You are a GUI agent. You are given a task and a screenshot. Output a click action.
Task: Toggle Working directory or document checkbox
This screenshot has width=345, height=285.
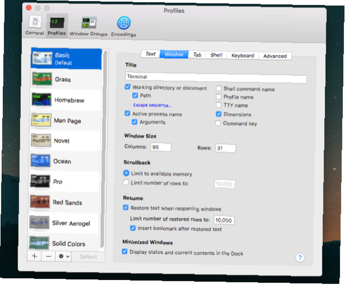[x=128, y=87]
